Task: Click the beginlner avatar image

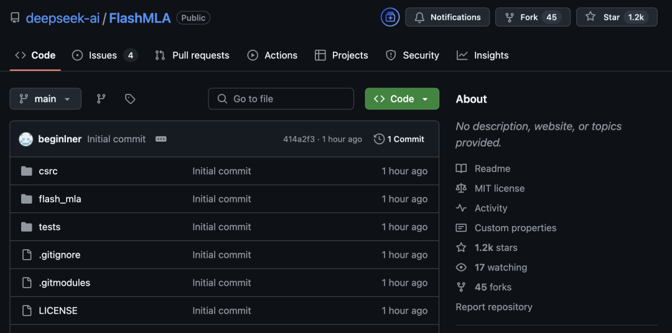Action: coord(26,139)
